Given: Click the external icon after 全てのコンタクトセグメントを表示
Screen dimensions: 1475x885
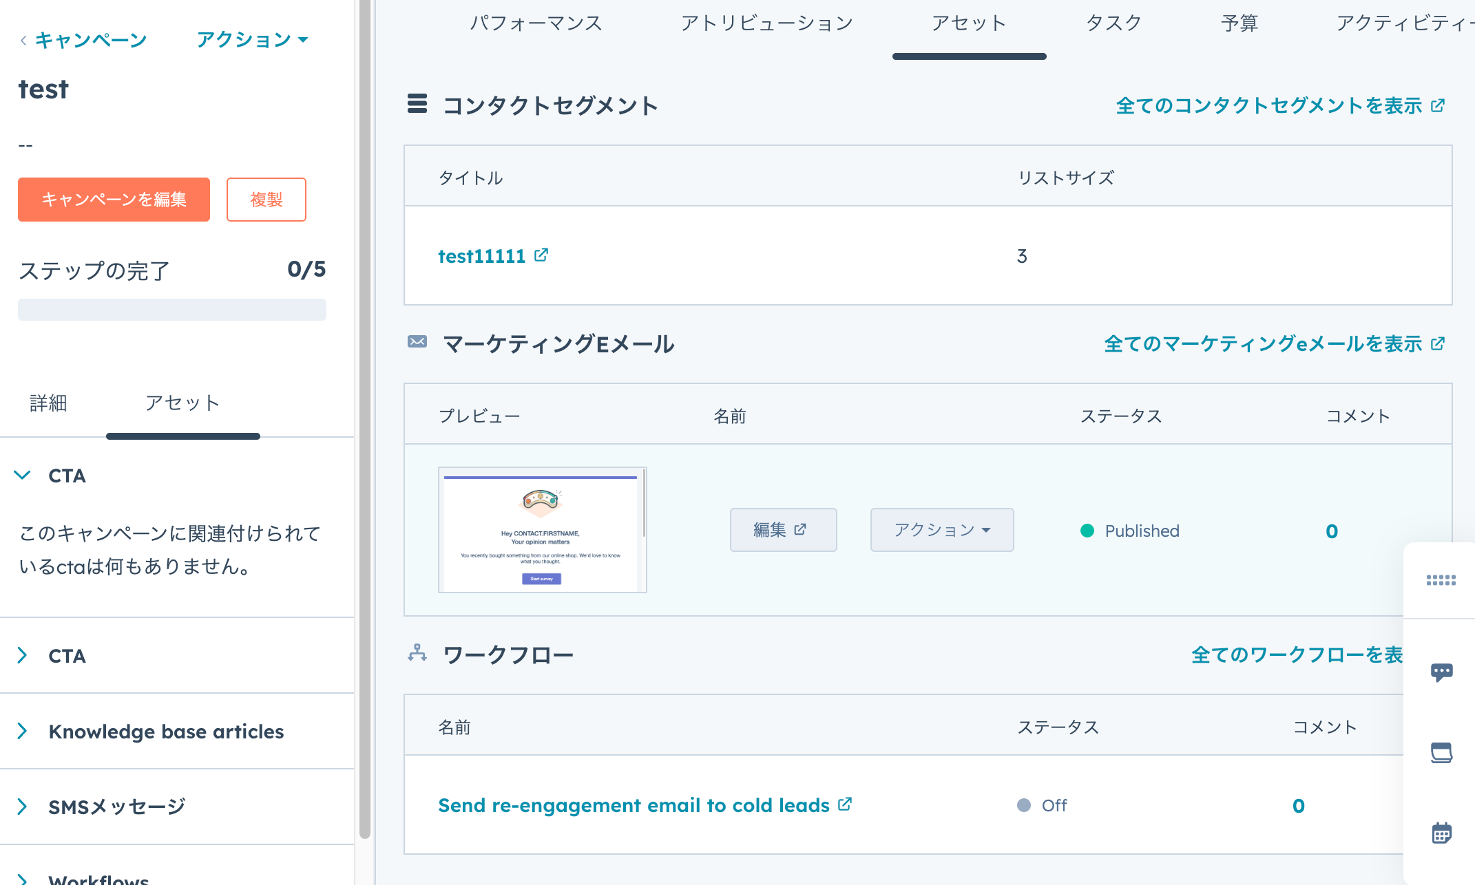Looking at the screenshot, I should pos(1438,105).
